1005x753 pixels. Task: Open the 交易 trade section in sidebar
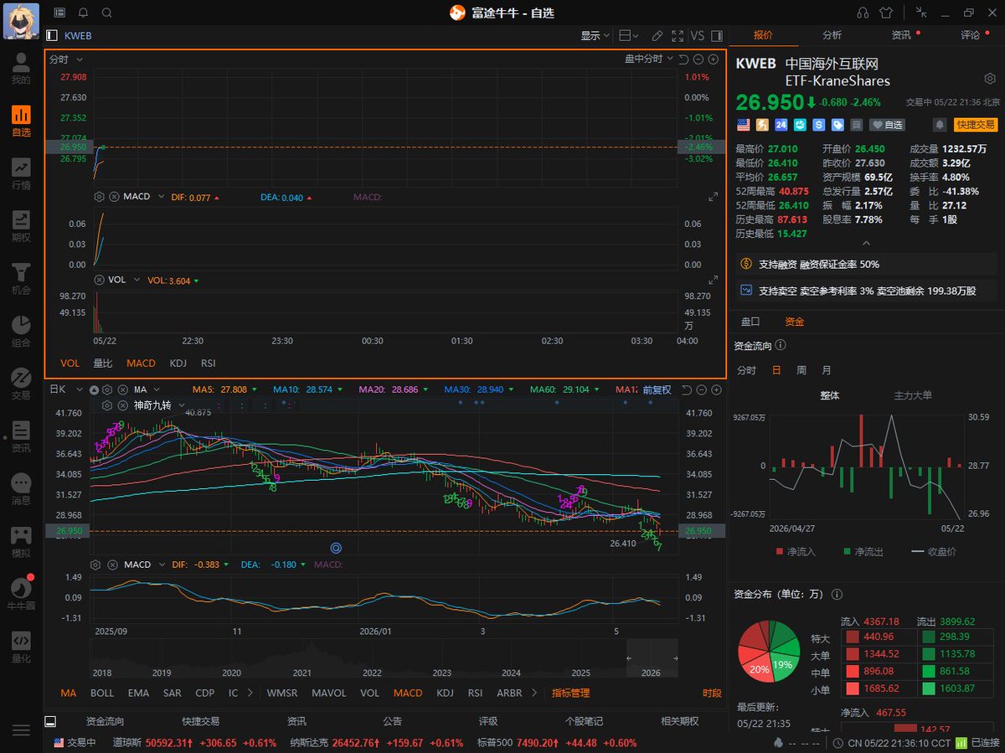tap(21, 384)
